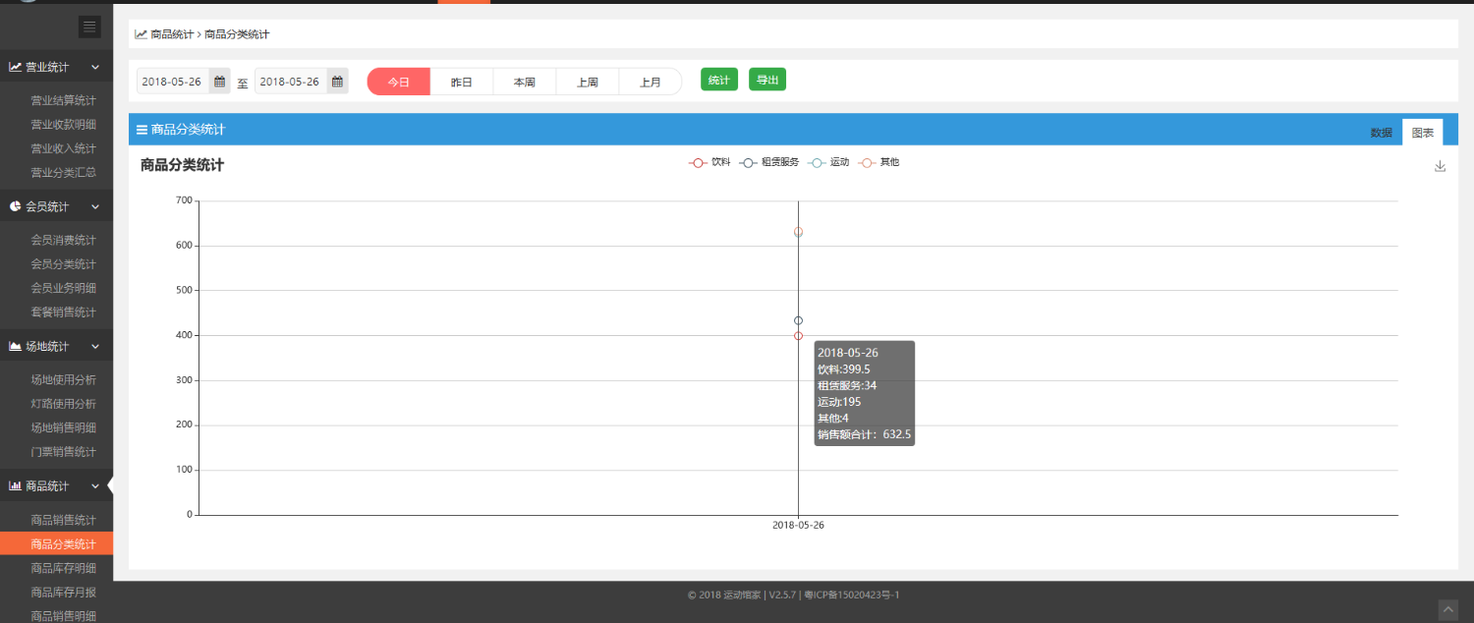The height and width of the screenshot is (623, 1474).
Task: Download the chart as image icon
Action: point(1440,166)
